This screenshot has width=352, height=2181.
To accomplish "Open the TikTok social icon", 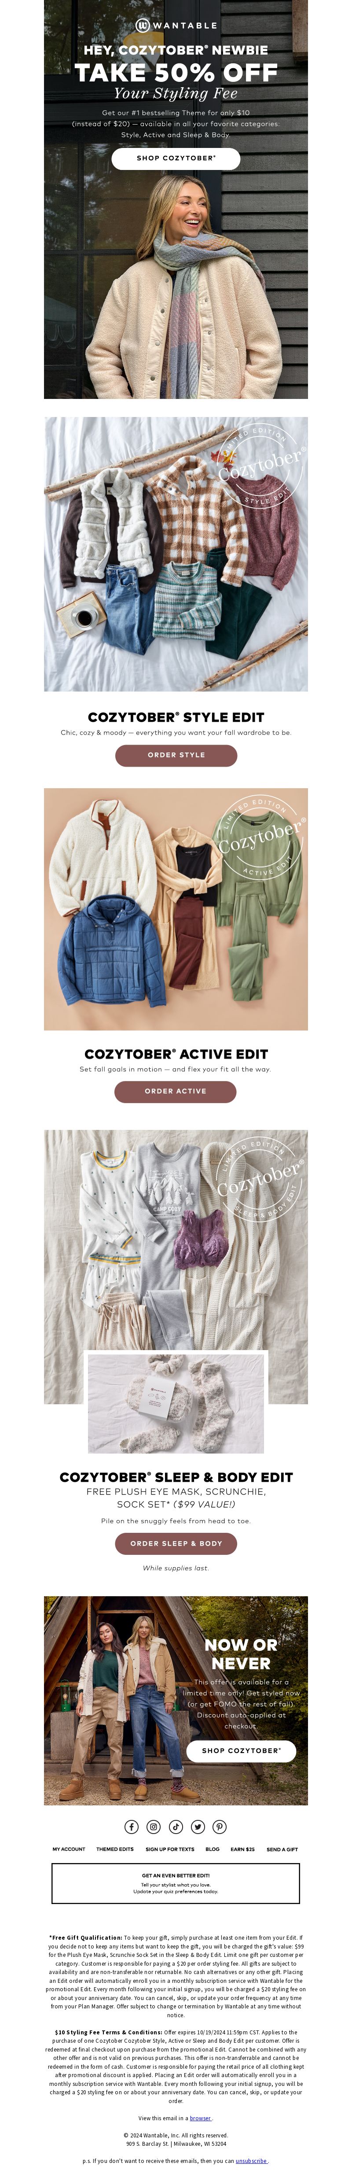I will 176,1826.
